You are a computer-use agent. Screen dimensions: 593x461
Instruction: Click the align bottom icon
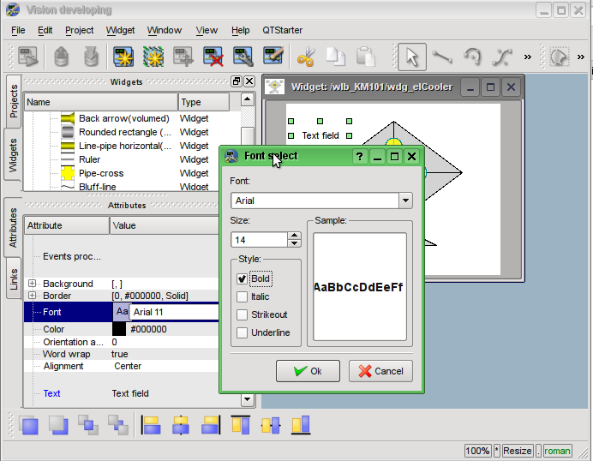pos(300,425)
